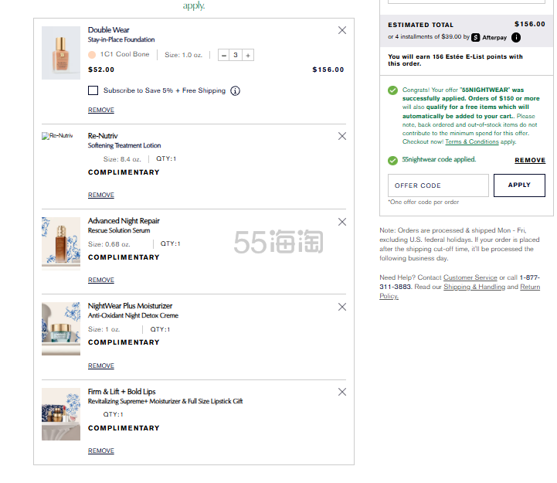The image size is (557, 483).
Task: Click X icon beside Re-Nutriv lotion
Action: (342, 136)
